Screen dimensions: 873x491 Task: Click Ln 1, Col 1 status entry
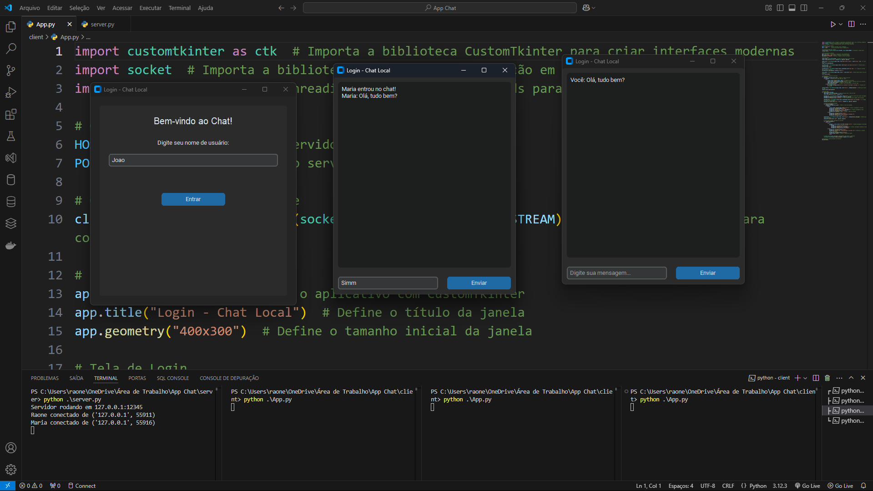tap(648, 486)
